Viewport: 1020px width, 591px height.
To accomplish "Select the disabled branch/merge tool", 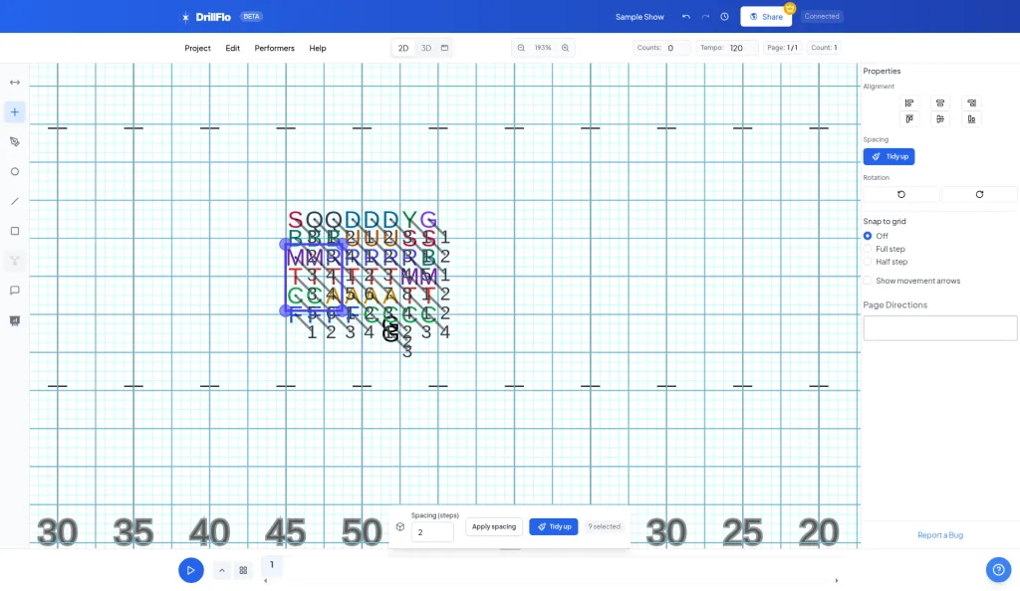I will click(14, 261).
